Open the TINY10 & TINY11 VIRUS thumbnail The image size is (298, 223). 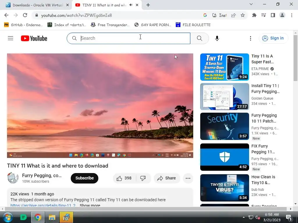tap(224, 188)
